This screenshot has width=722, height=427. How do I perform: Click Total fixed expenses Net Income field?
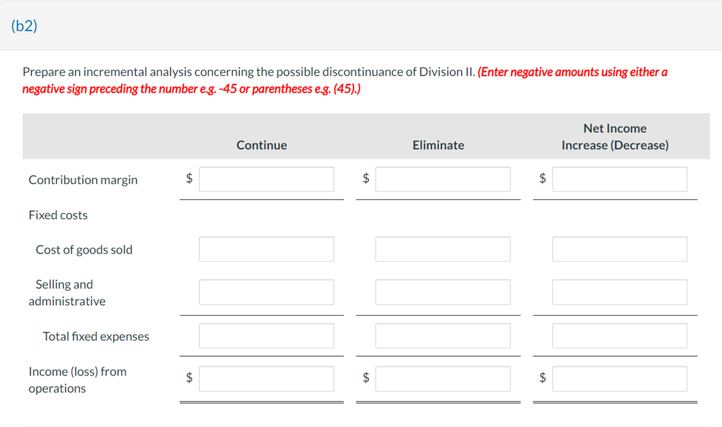[619, 335]
